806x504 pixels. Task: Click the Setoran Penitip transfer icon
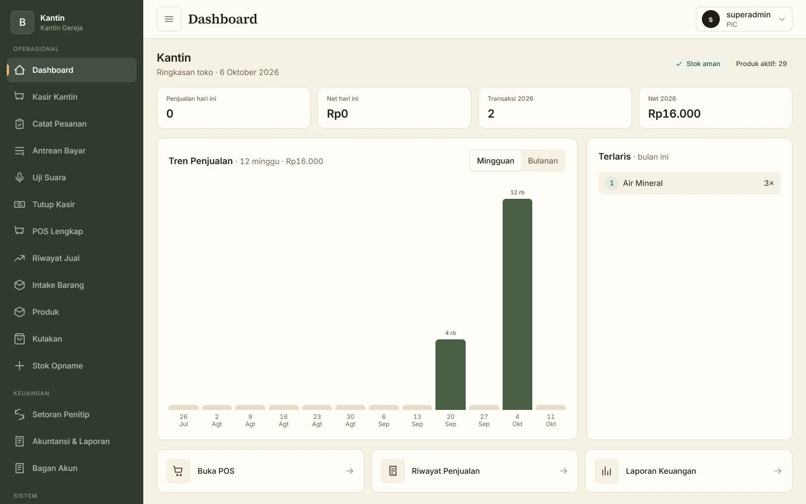point(20,414)
